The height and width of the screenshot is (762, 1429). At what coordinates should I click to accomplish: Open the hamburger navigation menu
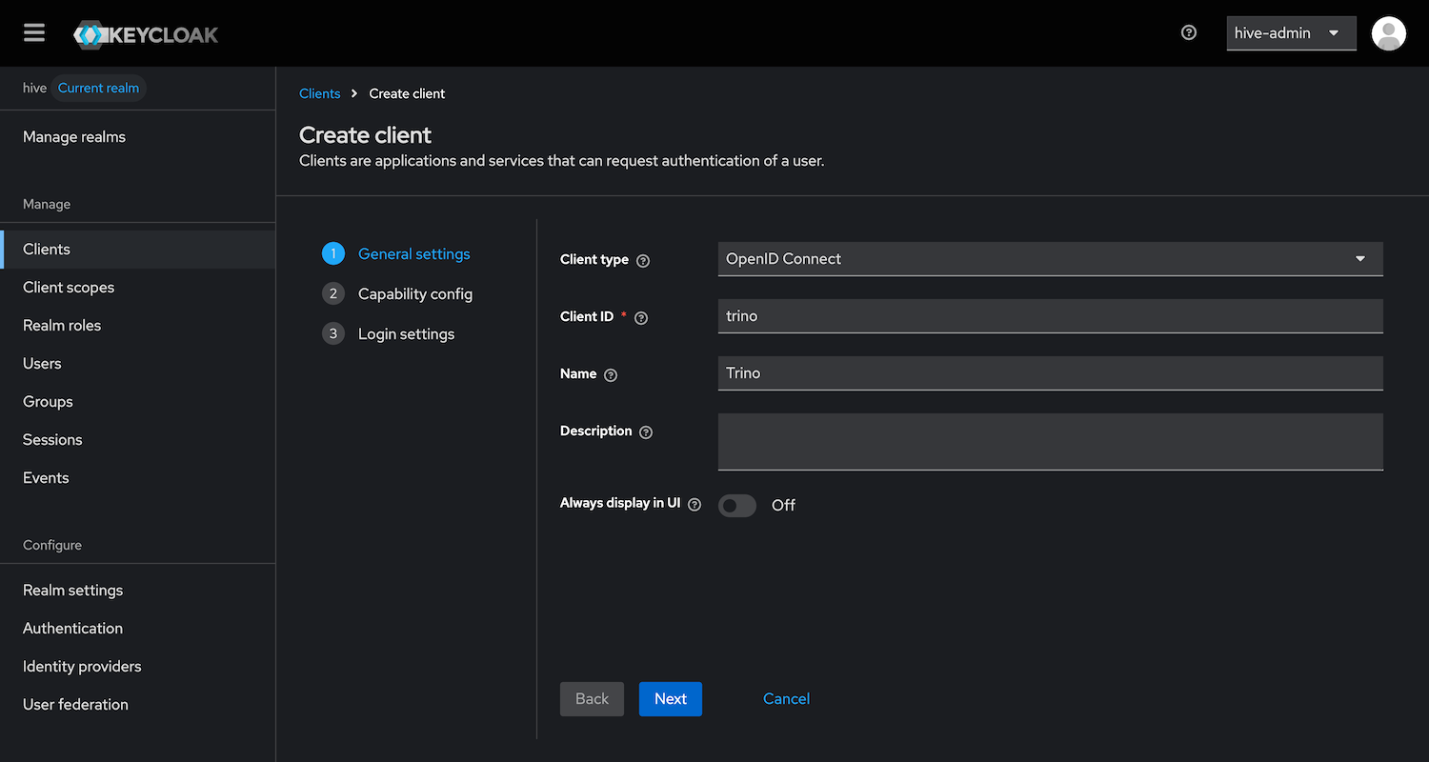point(34,33)
